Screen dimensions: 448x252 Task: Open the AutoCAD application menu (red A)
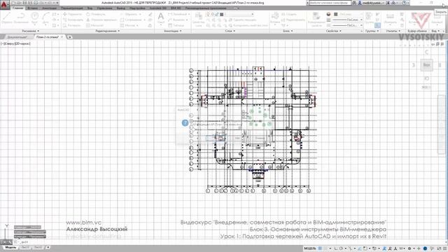click(x=5, y=5)
